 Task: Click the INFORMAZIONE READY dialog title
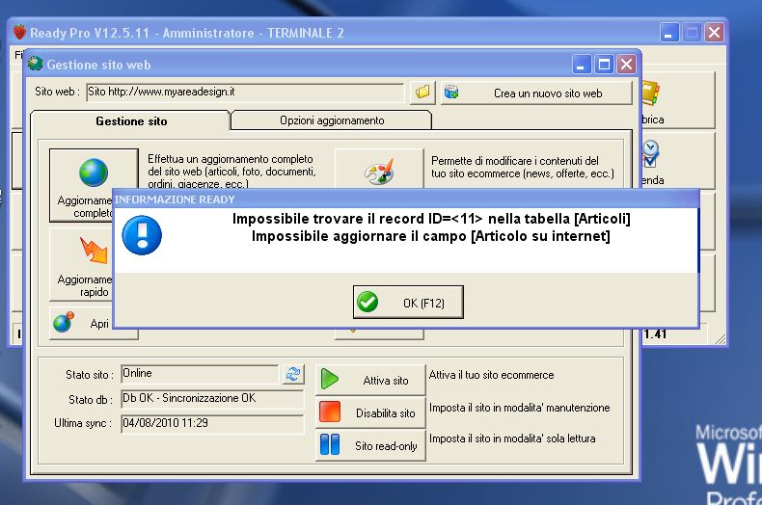(x=175, y=199)
